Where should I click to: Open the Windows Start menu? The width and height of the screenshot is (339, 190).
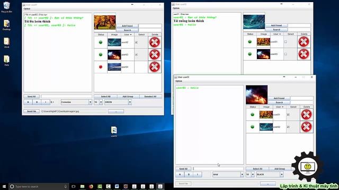pyautogui.click(x=4, y=186)
